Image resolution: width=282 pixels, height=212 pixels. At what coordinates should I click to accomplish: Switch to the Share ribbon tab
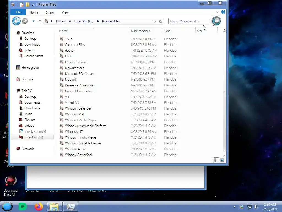[50, 12]
